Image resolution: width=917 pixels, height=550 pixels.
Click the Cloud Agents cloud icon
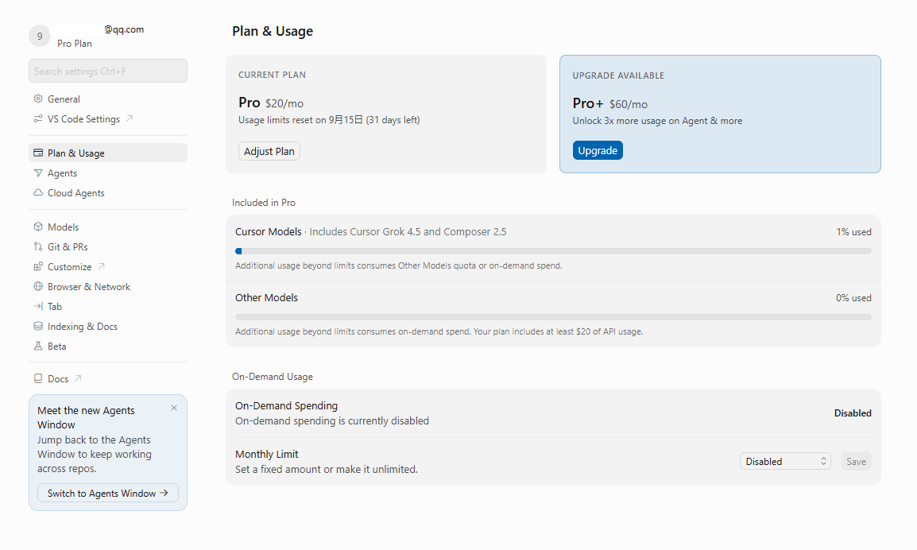38,192
